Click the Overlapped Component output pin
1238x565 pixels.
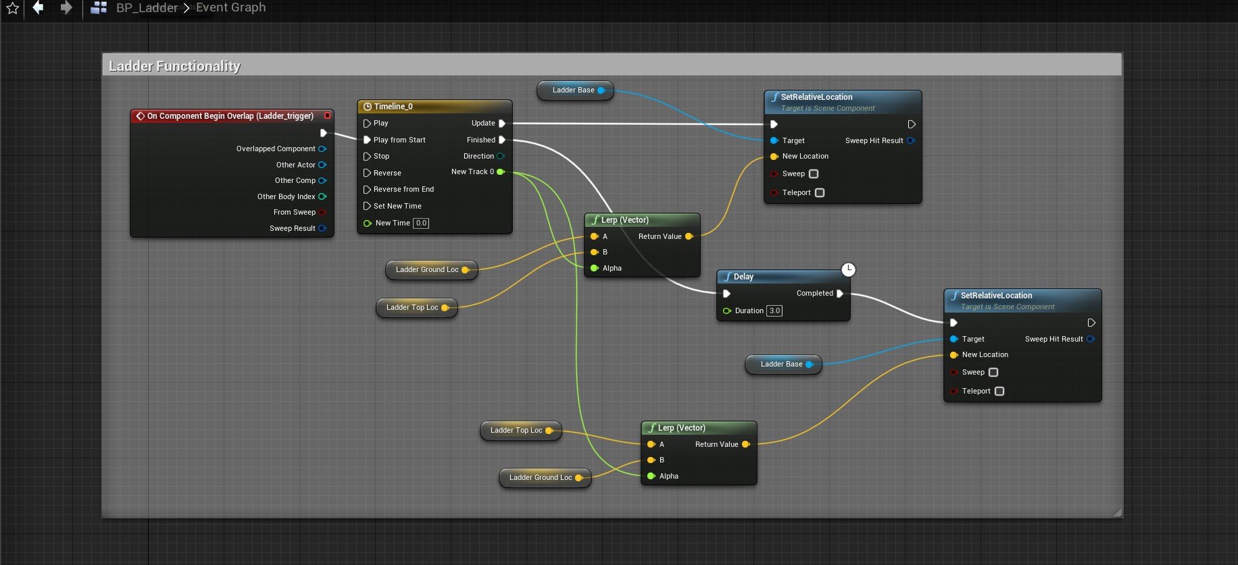point(322,149)
